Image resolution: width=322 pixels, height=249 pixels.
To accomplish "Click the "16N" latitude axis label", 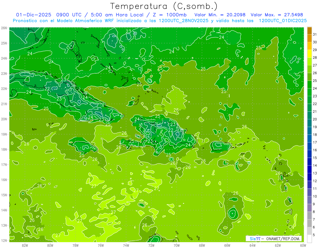I will [x=4, y=180].
